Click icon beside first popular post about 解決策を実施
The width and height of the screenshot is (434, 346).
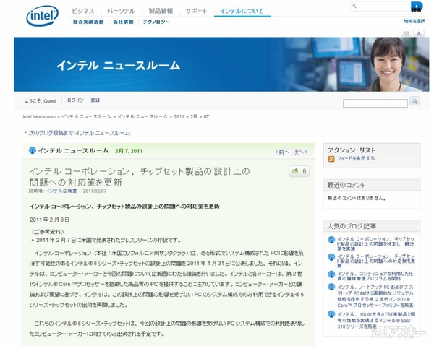(x=331, y=240)
